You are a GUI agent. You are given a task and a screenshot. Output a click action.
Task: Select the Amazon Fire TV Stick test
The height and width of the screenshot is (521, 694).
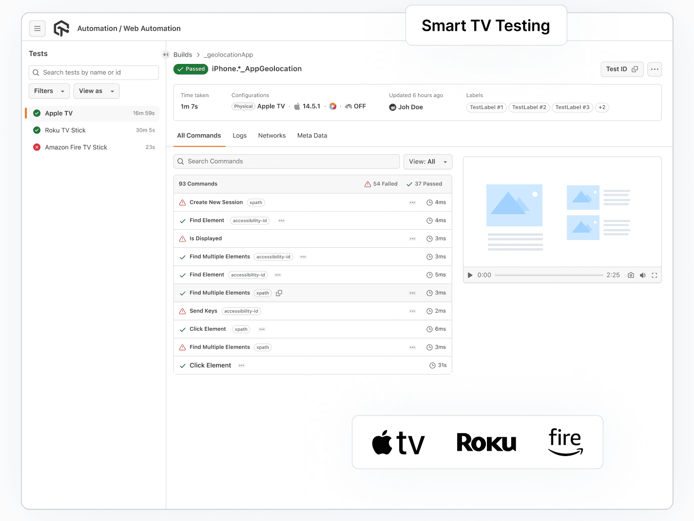click(x=93, y=147)
